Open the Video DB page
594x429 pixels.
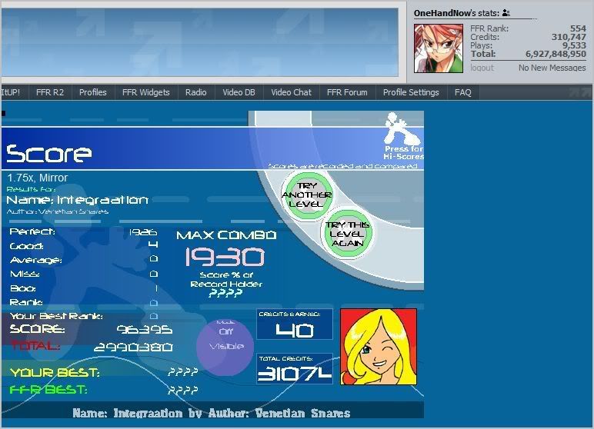[x=239, y=92]
